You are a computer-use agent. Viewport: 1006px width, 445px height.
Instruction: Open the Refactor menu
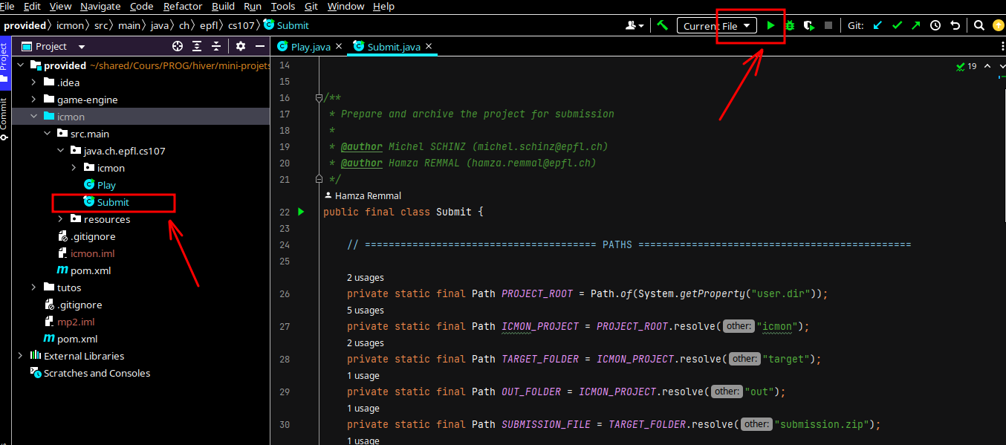click(x=183, y=7)
